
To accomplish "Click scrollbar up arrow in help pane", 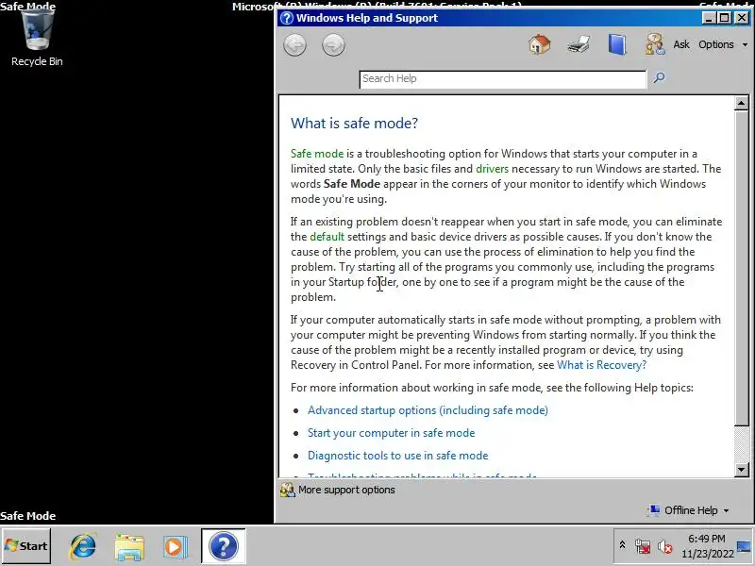I will point(741,103).
